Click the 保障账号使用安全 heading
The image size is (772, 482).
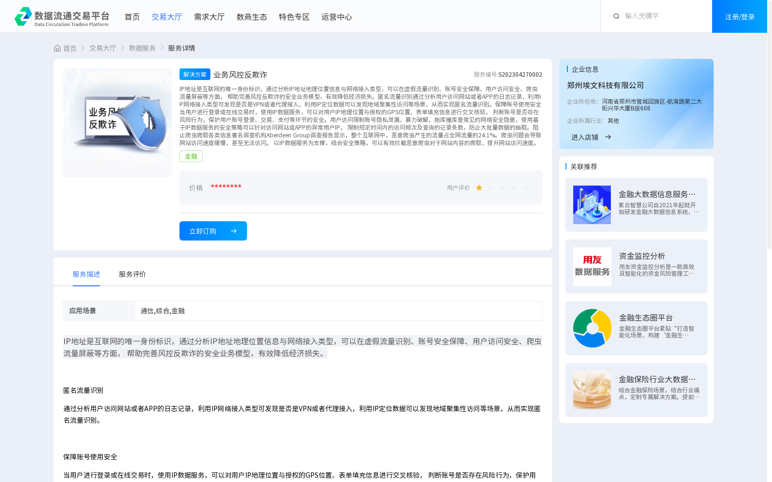tap(90, 457)
